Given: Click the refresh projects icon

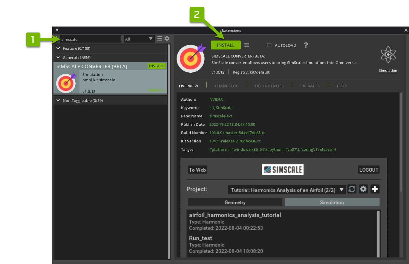Looking at the screenshot, I should 352,189.
